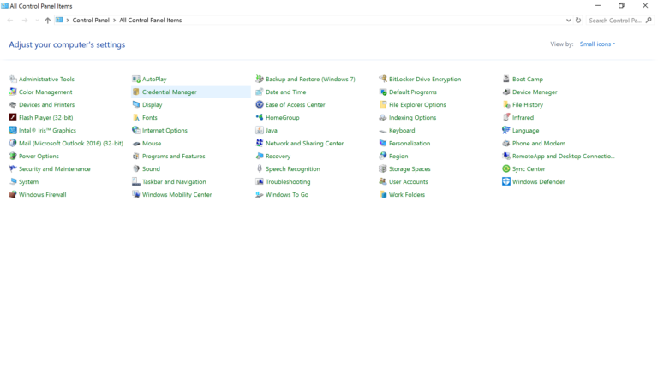Open the Device Manager link
The height and width of the screenshot is (390, 658).
click(x=535, y=92)
